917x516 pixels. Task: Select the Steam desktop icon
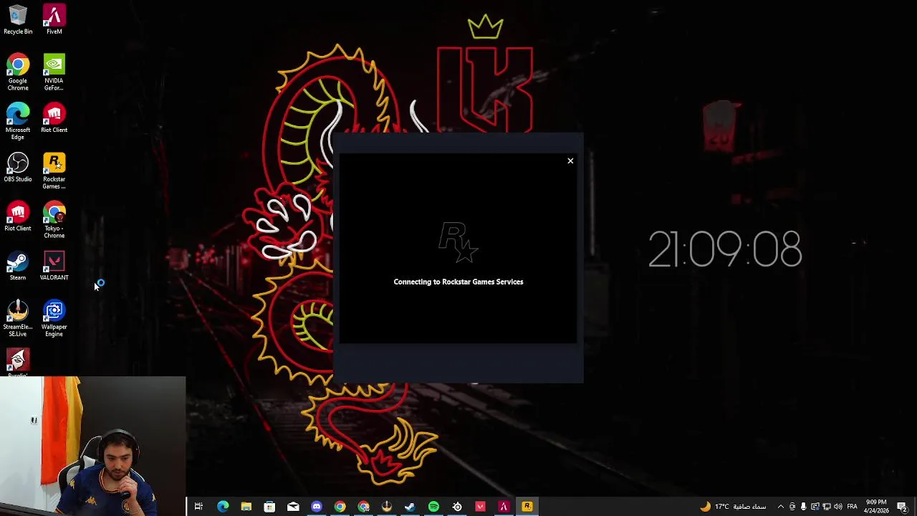[18, 267]
